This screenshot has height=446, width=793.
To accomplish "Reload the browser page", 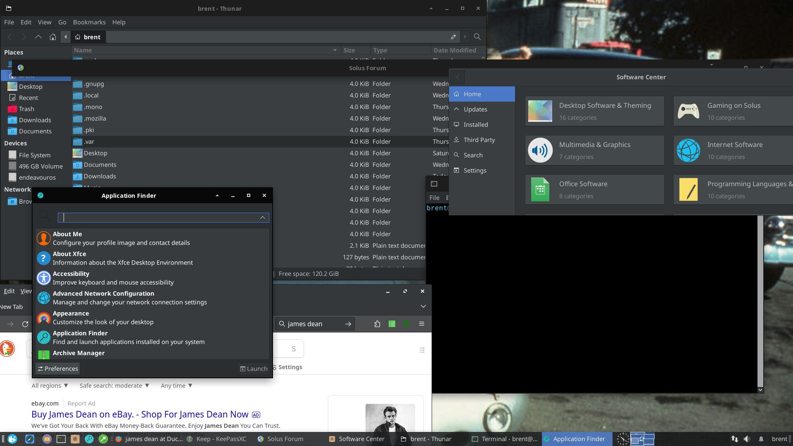I will [x=25, y=324].
